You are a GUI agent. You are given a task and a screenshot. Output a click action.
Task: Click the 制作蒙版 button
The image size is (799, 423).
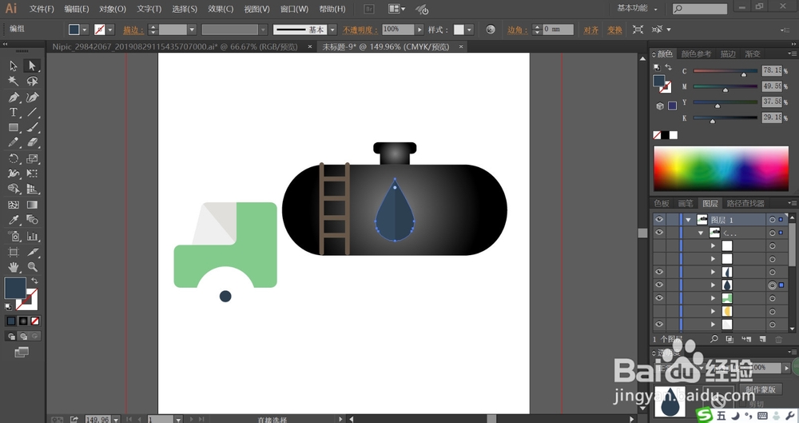point(761,389)
